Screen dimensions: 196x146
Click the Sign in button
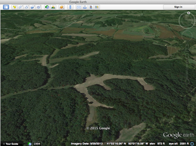click(178, 7)
